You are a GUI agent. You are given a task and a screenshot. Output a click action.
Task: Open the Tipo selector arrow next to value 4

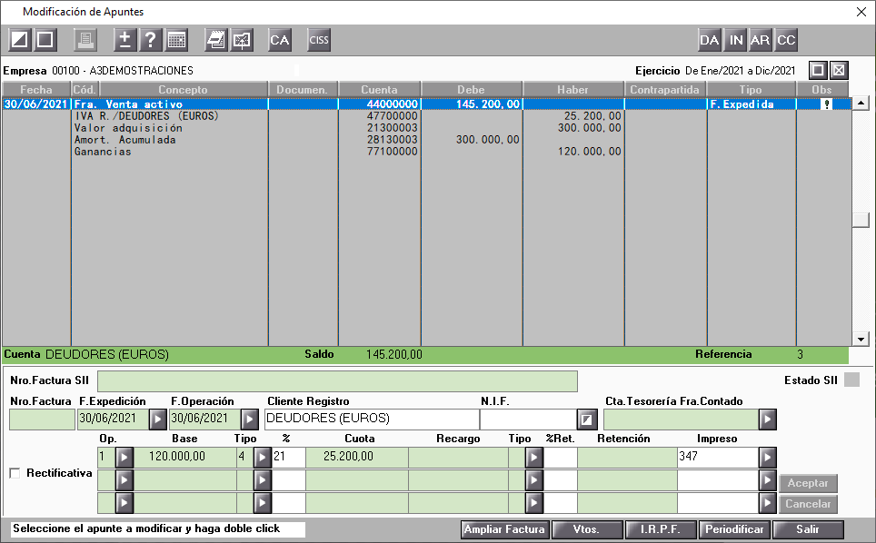tap(262, 458)
